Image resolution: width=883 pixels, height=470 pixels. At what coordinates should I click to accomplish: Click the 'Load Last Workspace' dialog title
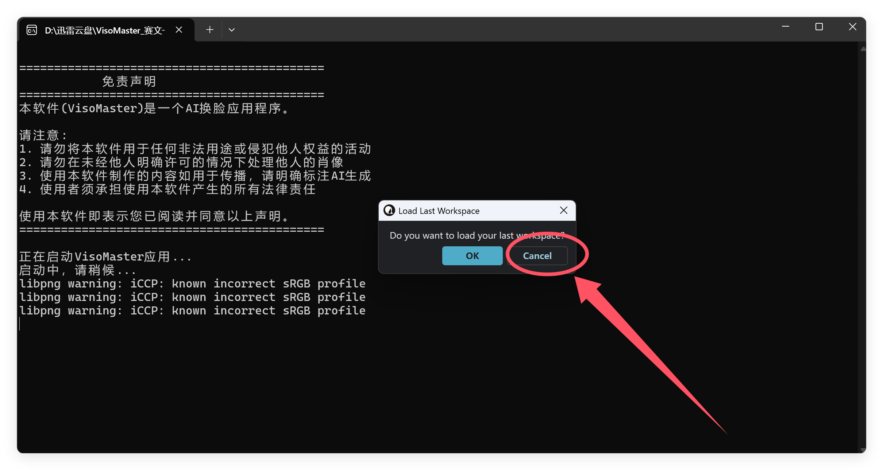click(439, 211)
